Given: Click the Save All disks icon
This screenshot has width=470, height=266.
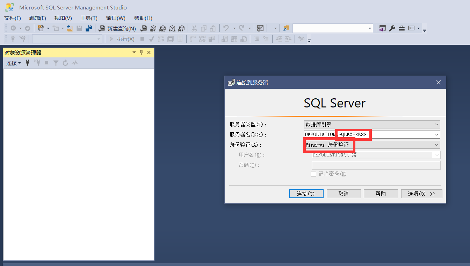Looking at the screenshot, I should (89, 28).
